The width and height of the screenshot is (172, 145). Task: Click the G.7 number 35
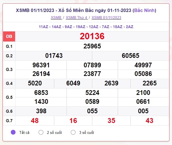coord(111,121)
